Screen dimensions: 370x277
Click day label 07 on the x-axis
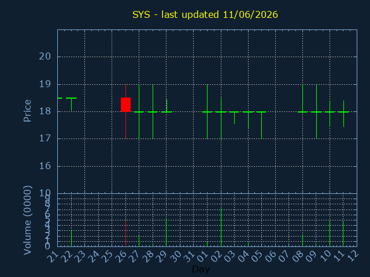point(284,256)
